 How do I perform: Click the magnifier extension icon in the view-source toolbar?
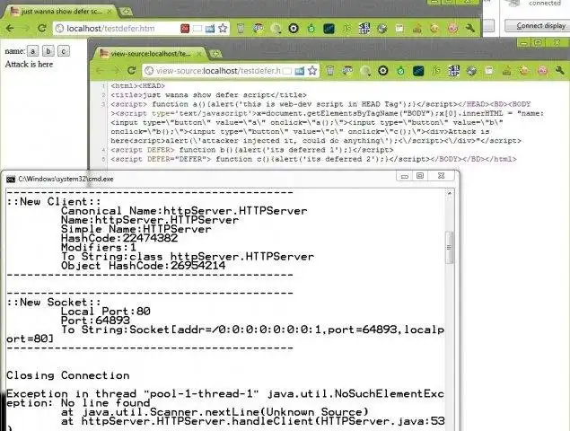[x=365, y=71]
